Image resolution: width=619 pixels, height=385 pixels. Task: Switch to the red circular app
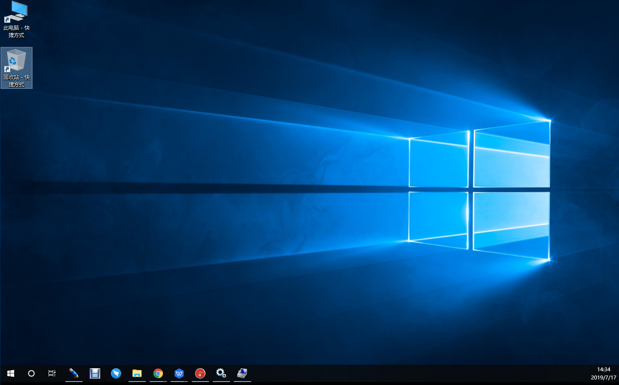click(x=200, y=373)
